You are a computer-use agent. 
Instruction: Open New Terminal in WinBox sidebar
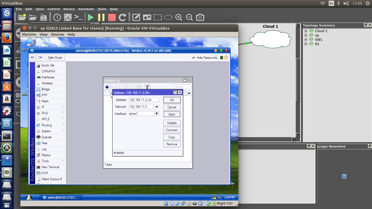[51, 167]
